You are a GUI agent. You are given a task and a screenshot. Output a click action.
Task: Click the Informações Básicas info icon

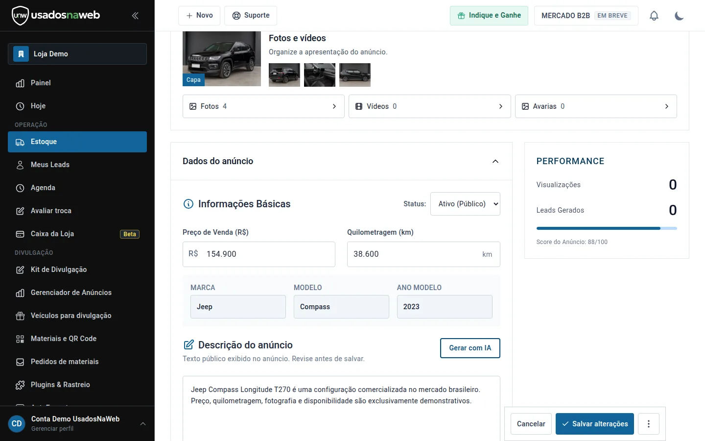click(x=188, y=204)
